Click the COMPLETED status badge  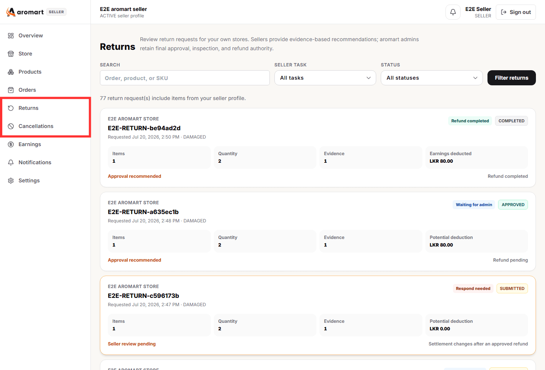click(511, 121)
